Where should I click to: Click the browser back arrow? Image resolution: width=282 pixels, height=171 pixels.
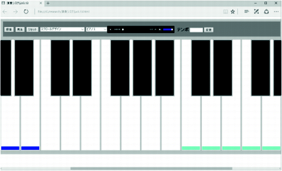(x=5, y=11)
